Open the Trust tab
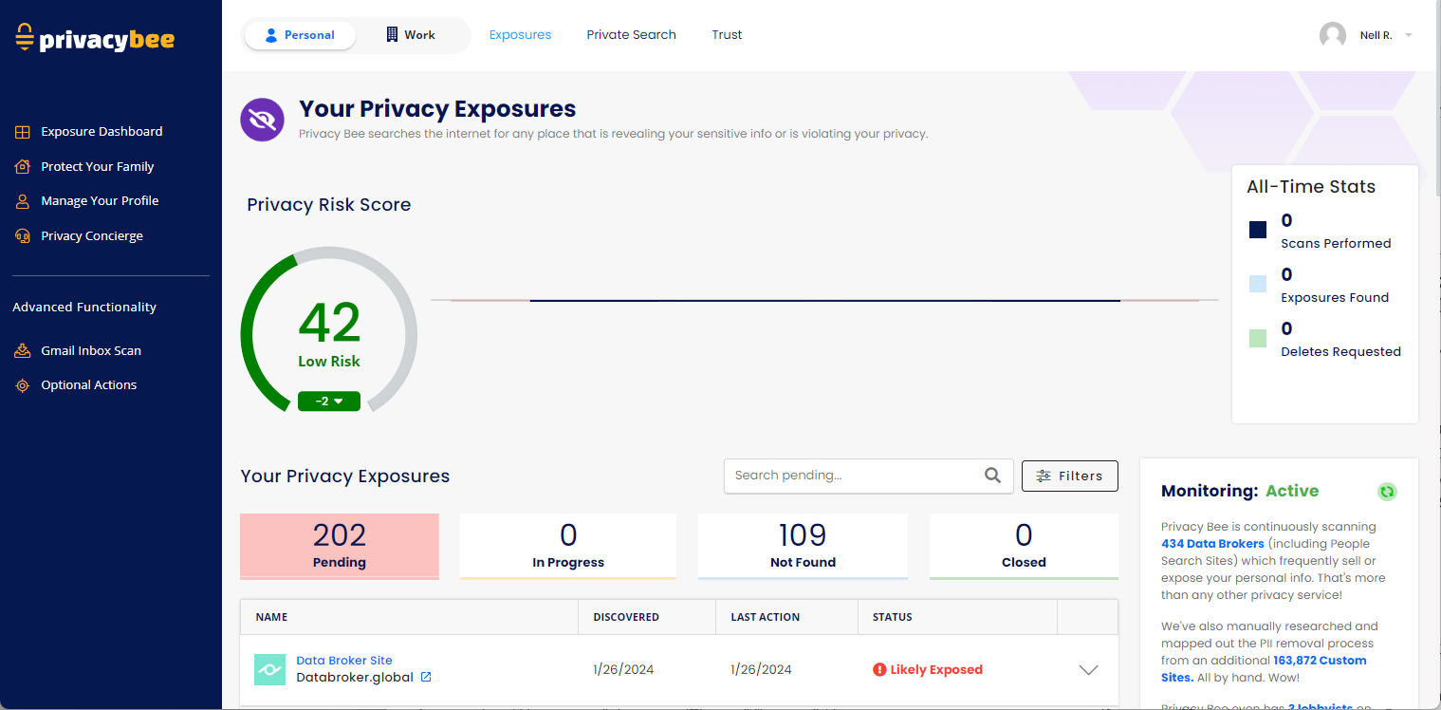Viewport: 1441px width, 710px height. click(727, 35)
